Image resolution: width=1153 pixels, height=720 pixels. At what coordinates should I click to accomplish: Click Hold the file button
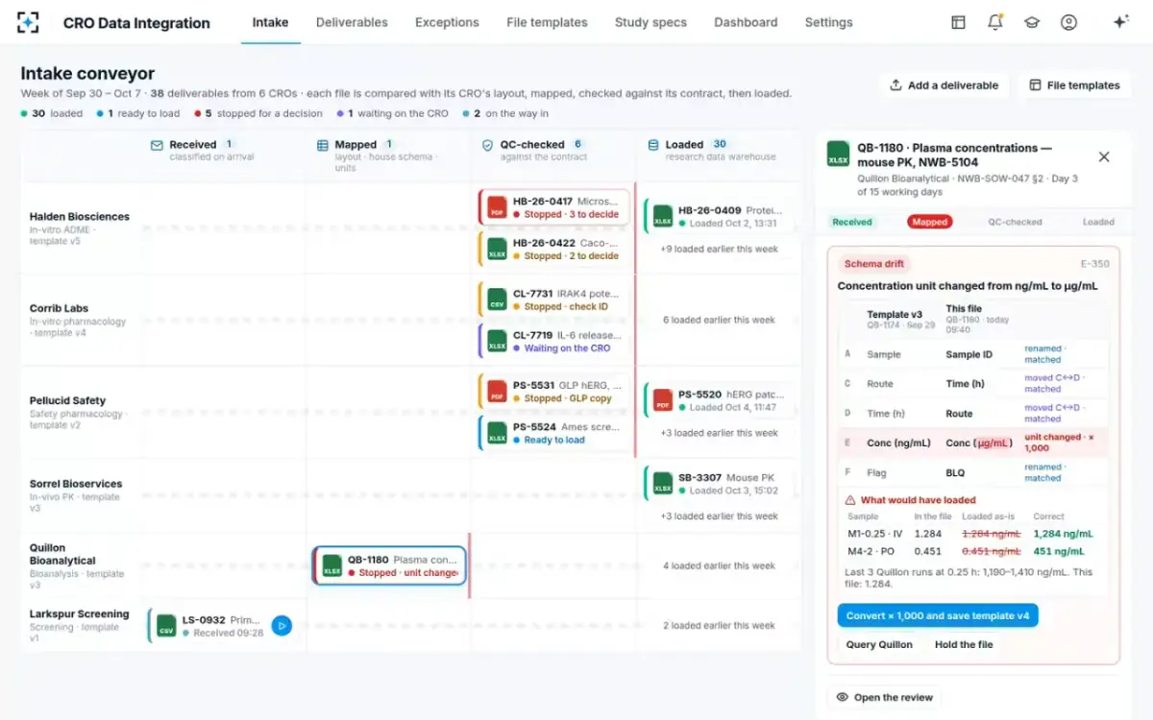click(964, 644)
